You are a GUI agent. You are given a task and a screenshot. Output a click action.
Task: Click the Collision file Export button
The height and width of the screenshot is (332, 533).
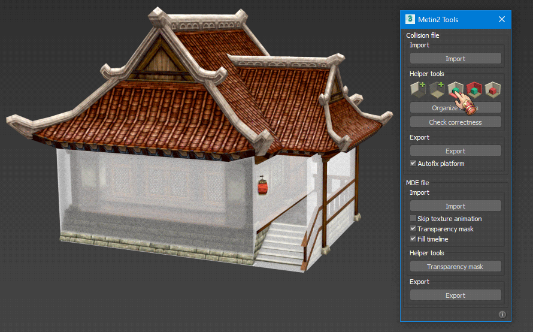tap(456, 150)
